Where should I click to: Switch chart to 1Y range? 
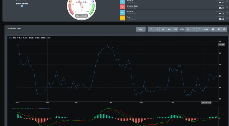[x=188, y=29]
